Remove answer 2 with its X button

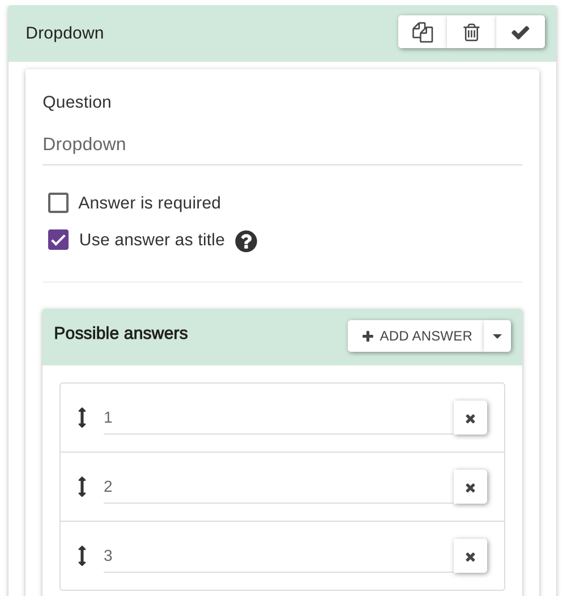pyautogui.click(x=470, y=487)
